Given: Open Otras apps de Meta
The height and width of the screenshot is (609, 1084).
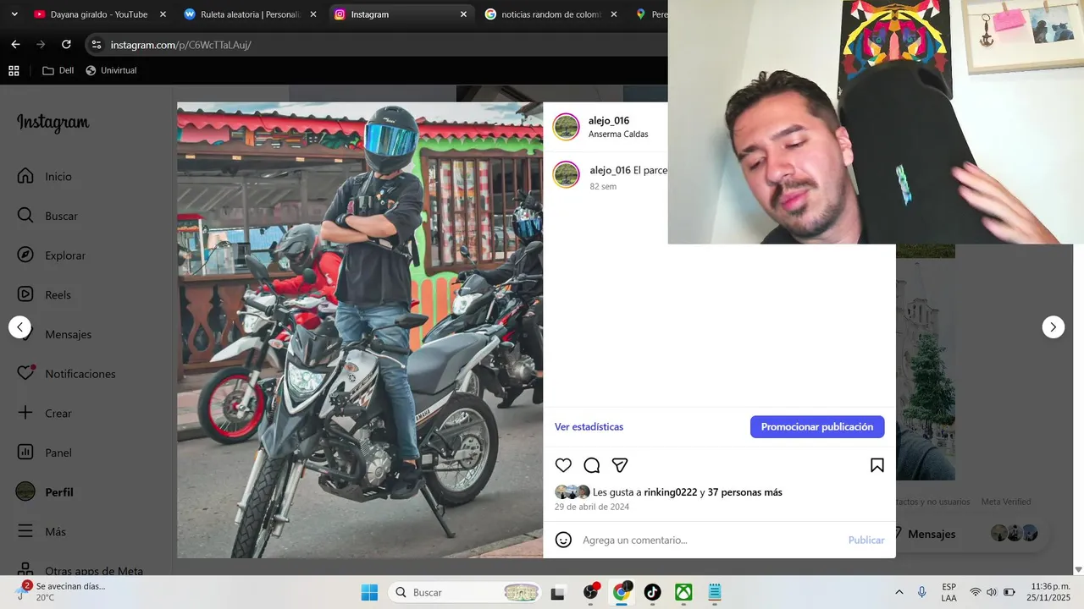Looking at the screenshot, I should pos(80,570).
